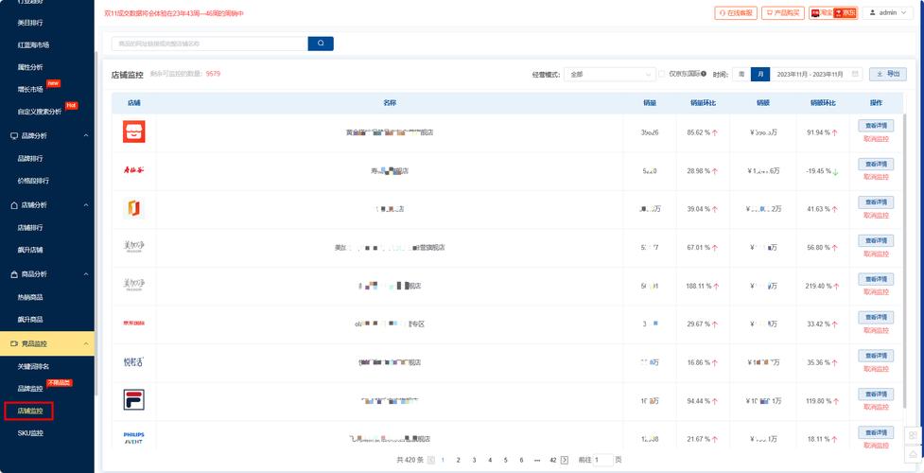Image resolution: width=924 pixels, height=473 pixels.
Task: Click the Philips Avent store logo
Action: (133, 438)
